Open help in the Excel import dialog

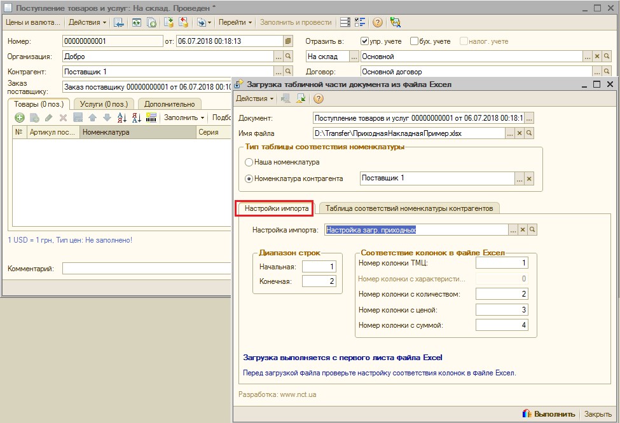pyautogui.click(x=319, y=98)
